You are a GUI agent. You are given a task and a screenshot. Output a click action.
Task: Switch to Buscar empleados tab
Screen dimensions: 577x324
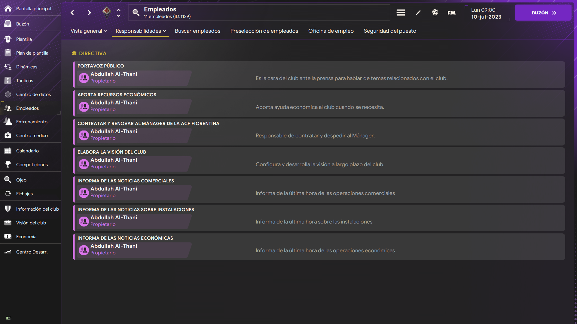click(197, 31)
